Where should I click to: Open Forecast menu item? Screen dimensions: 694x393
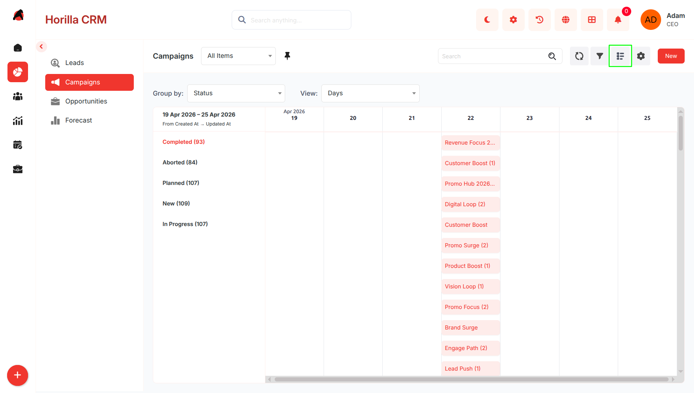[x=89, y=120]
